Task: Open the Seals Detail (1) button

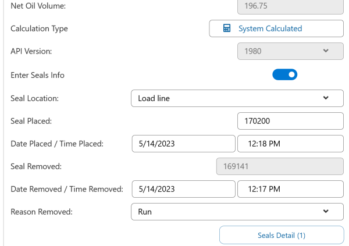Action: (281, 236)
